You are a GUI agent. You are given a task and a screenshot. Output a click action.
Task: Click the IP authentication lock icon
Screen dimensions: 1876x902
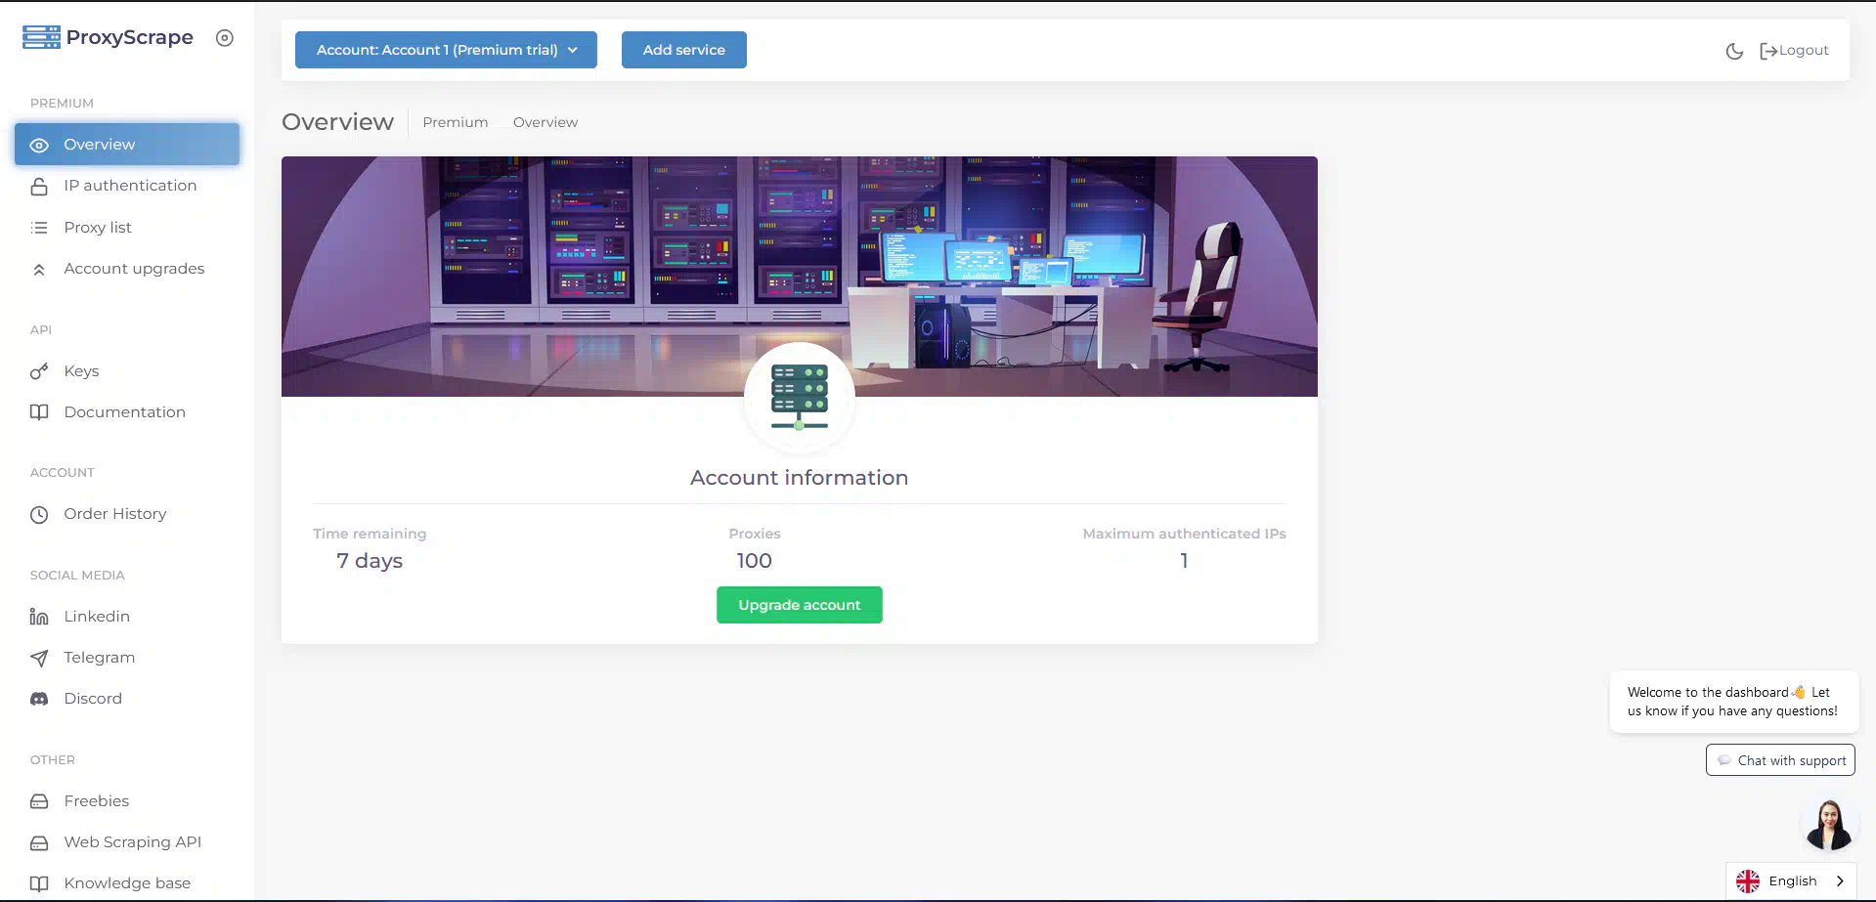pos(39,186)
